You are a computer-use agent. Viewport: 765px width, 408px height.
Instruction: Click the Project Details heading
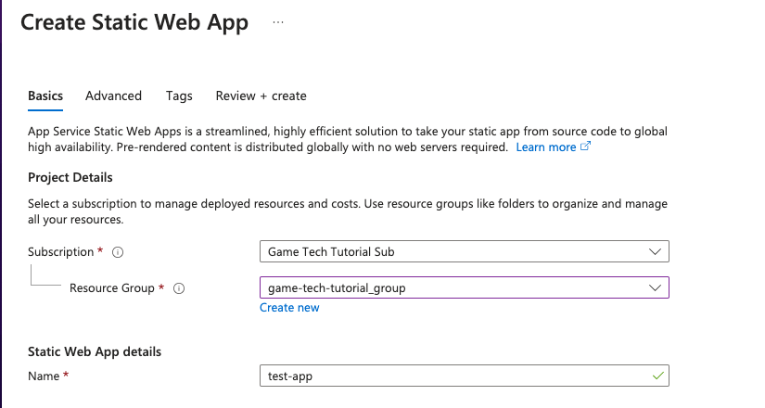click(x=70, y=177)
